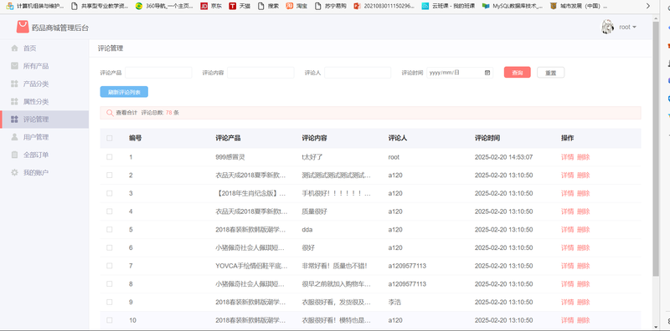
Task: Click 删除 for comment 6
Action: [583, 247]
